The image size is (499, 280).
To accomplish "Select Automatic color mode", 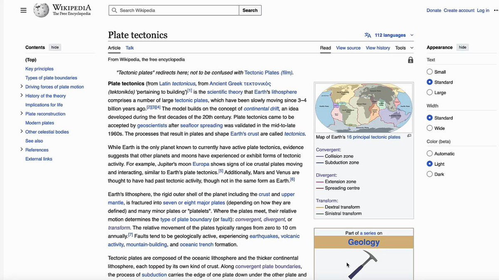I will [430, 153].
